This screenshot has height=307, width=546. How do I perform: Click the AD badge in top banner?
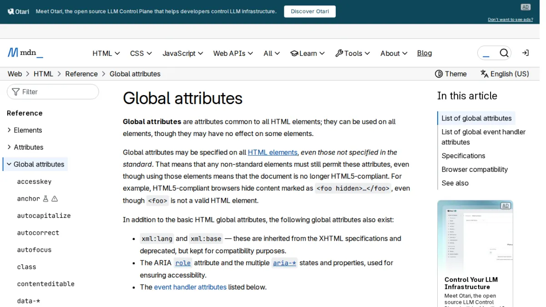(526, 7)
